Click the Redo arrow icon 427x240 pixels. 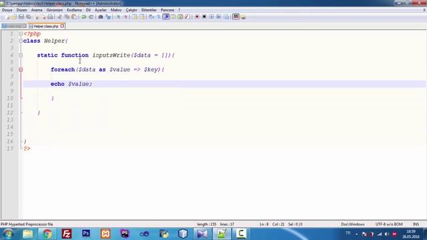pyautogui.click(x=91, y=17)
